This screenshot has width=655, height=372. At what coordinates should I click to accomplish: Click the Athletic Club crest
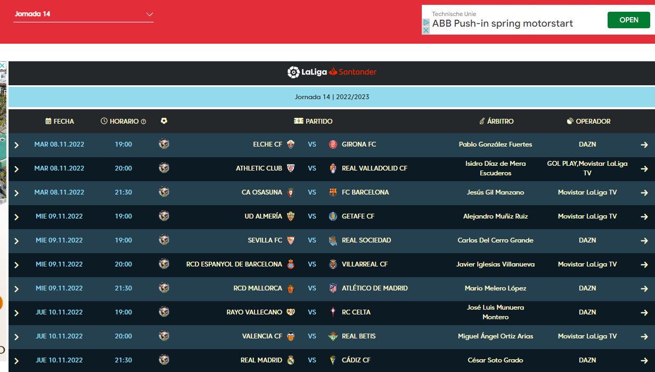pyautogui.click(x=291, y=168)
